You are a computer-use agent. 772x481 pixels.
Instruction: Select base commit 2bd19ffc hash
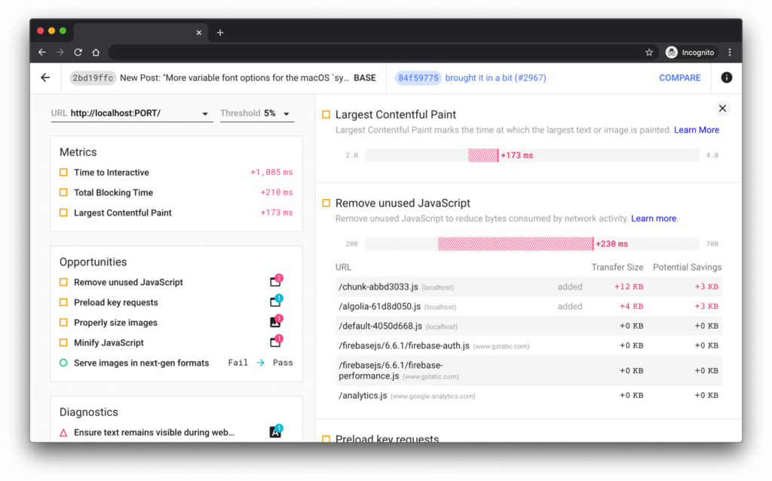pos(93,78)
